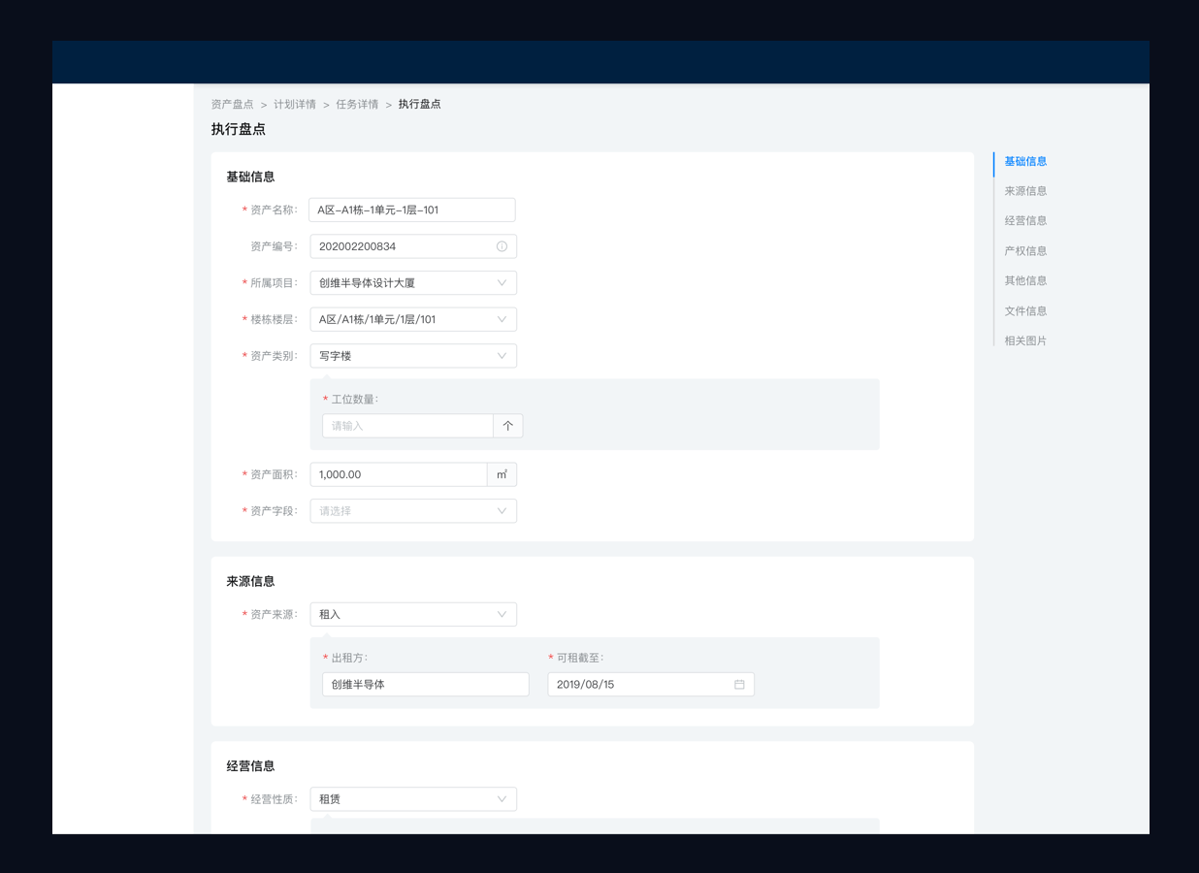Switch to 相关图片 section in side navigation
1199x873 pixels.
(x=1025, y=340)
